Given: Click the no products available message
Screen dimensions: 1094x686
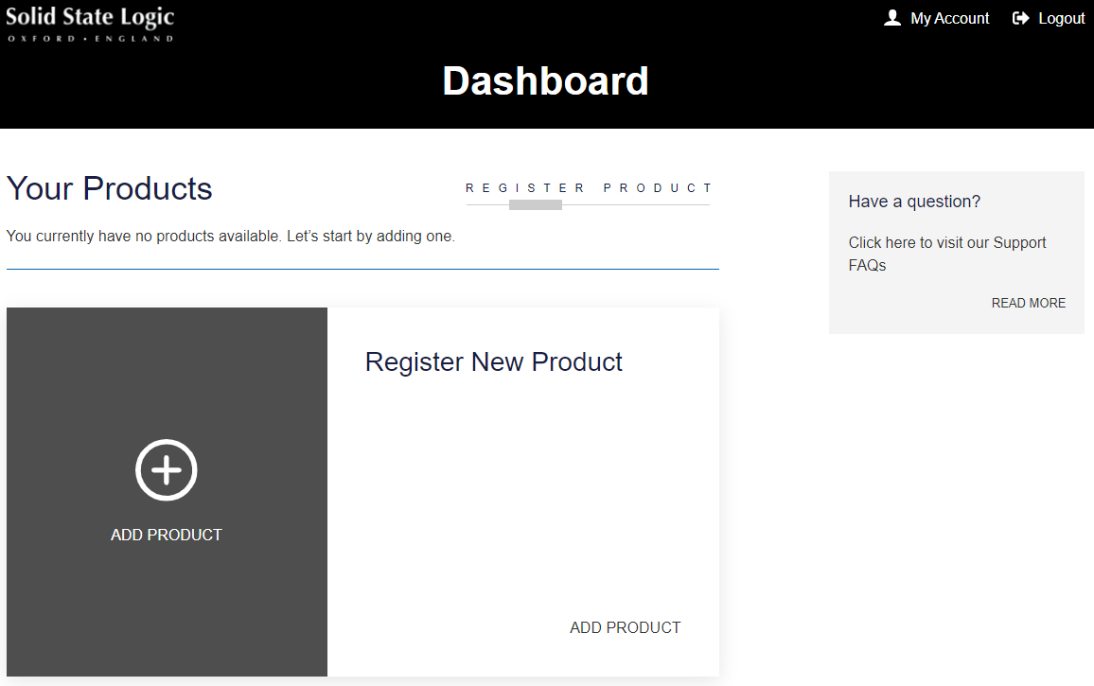Looking at the screenshot, I should click(231, 236).
